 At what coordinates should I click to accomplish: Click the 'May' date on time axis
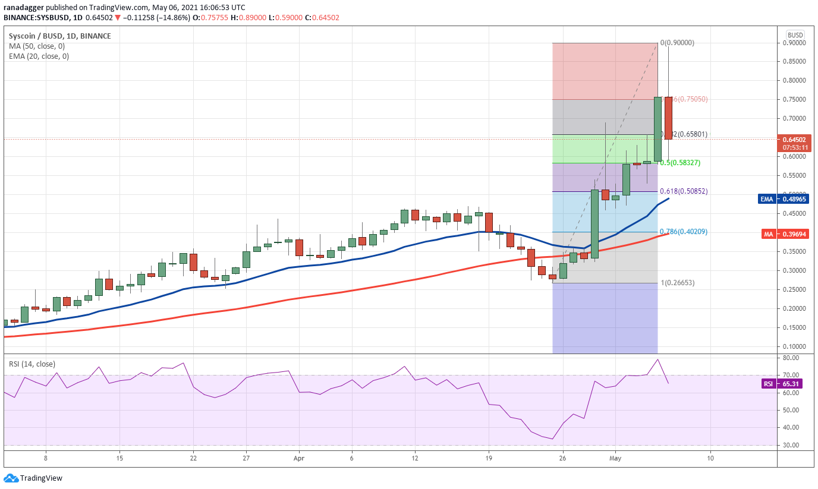615,459
